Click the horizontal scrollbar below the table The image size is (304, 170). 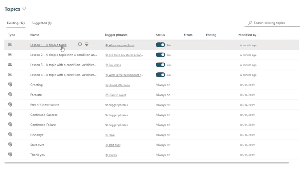click(147, 163)
